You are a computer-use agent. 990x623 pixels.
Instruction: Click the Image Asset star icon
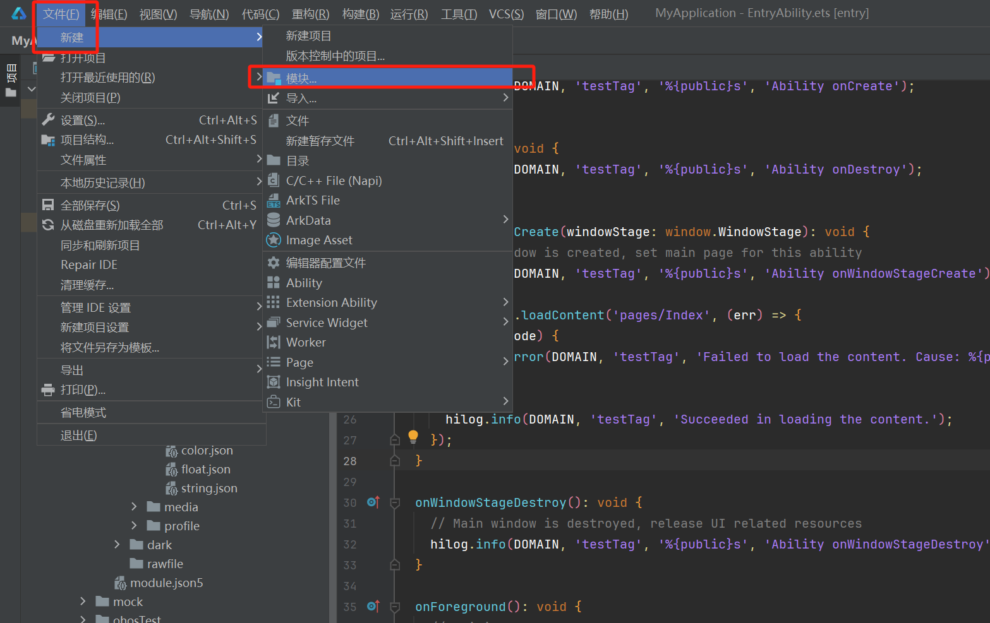[274, 240]
